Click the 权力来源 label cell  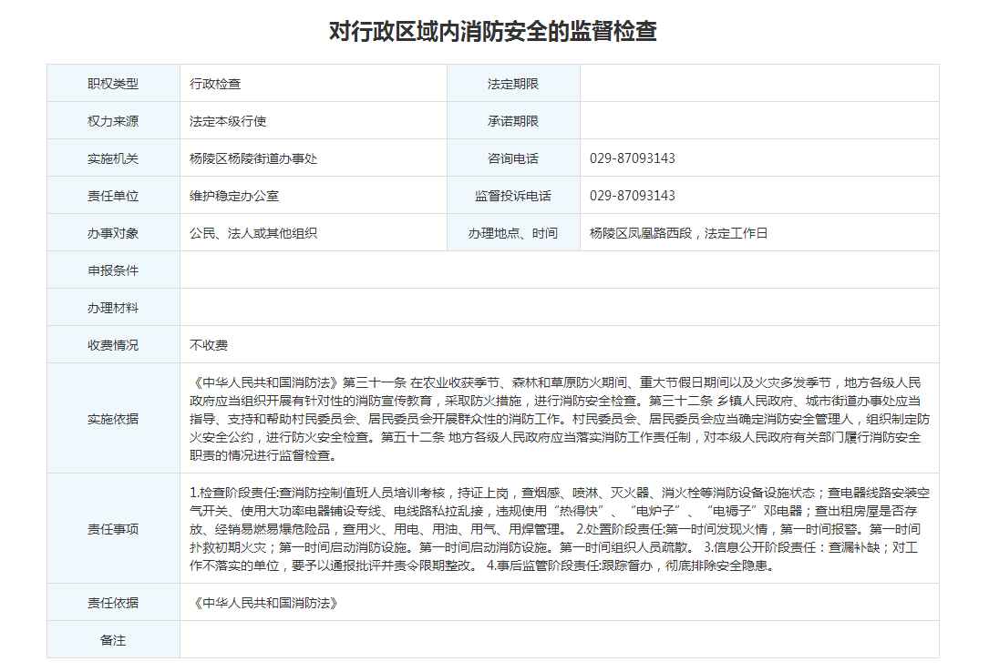pyautogui.click(x=113, y=121)
